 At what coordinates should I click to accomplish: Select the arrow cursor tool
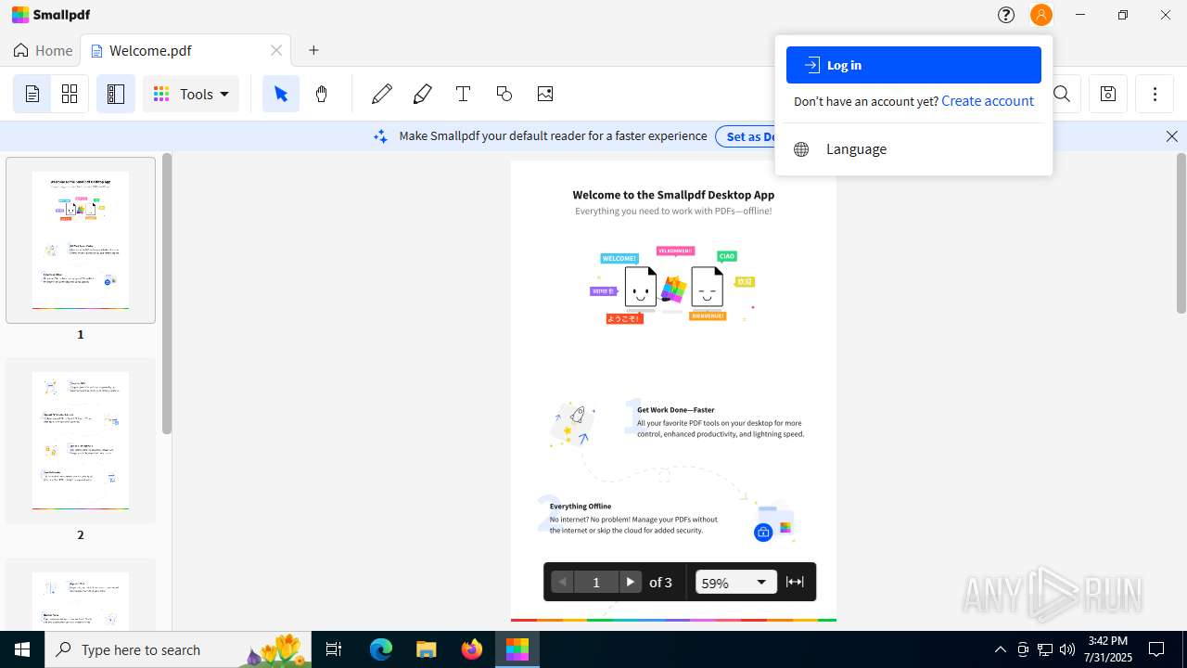tap(281, 94)
